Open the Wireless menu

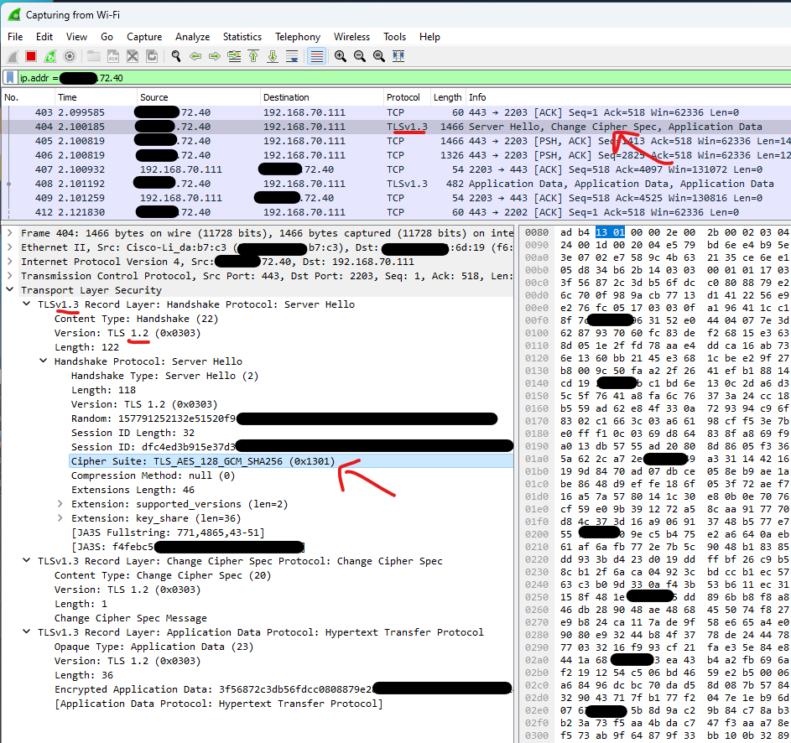[351, 37]
